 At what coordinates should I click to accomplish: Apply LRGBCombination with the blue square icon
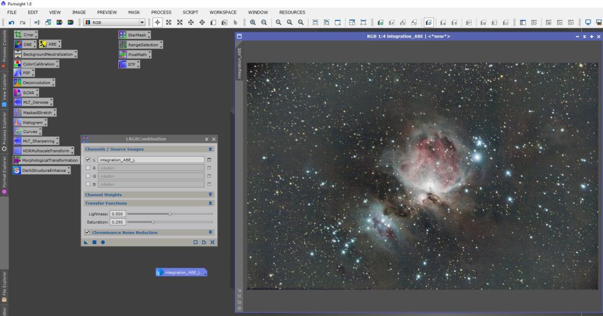pyautogui.click(x=94, y=242)
